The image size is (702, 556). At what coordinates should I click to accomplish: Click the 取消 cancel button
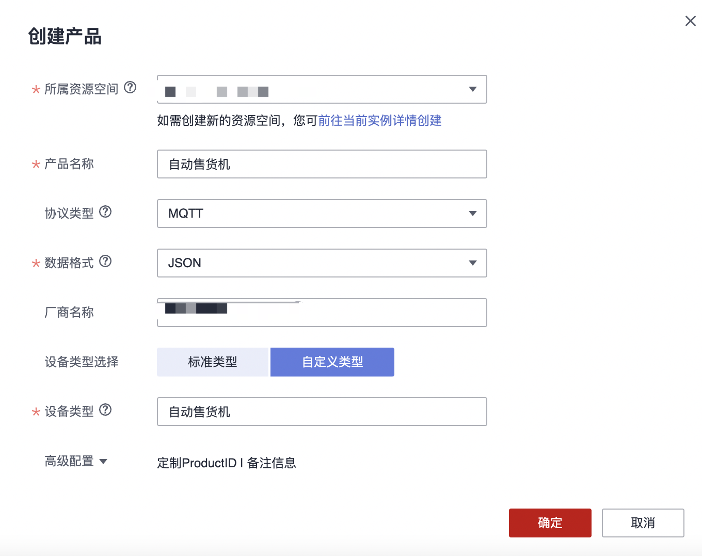point(643,523)
